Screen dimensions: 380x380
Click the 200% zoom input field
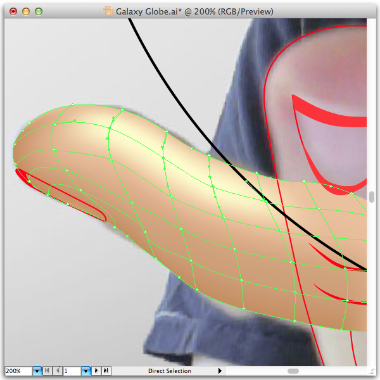coord(18,370)
